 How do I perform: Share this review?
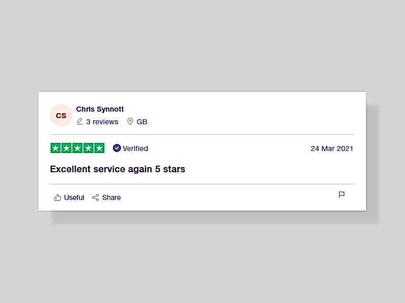click(111, 197)
